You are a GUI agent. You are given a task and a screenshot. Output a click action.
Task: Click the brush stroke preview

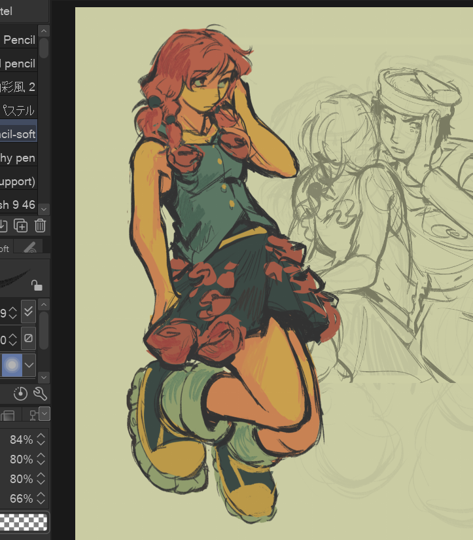[x=14, y=278]
